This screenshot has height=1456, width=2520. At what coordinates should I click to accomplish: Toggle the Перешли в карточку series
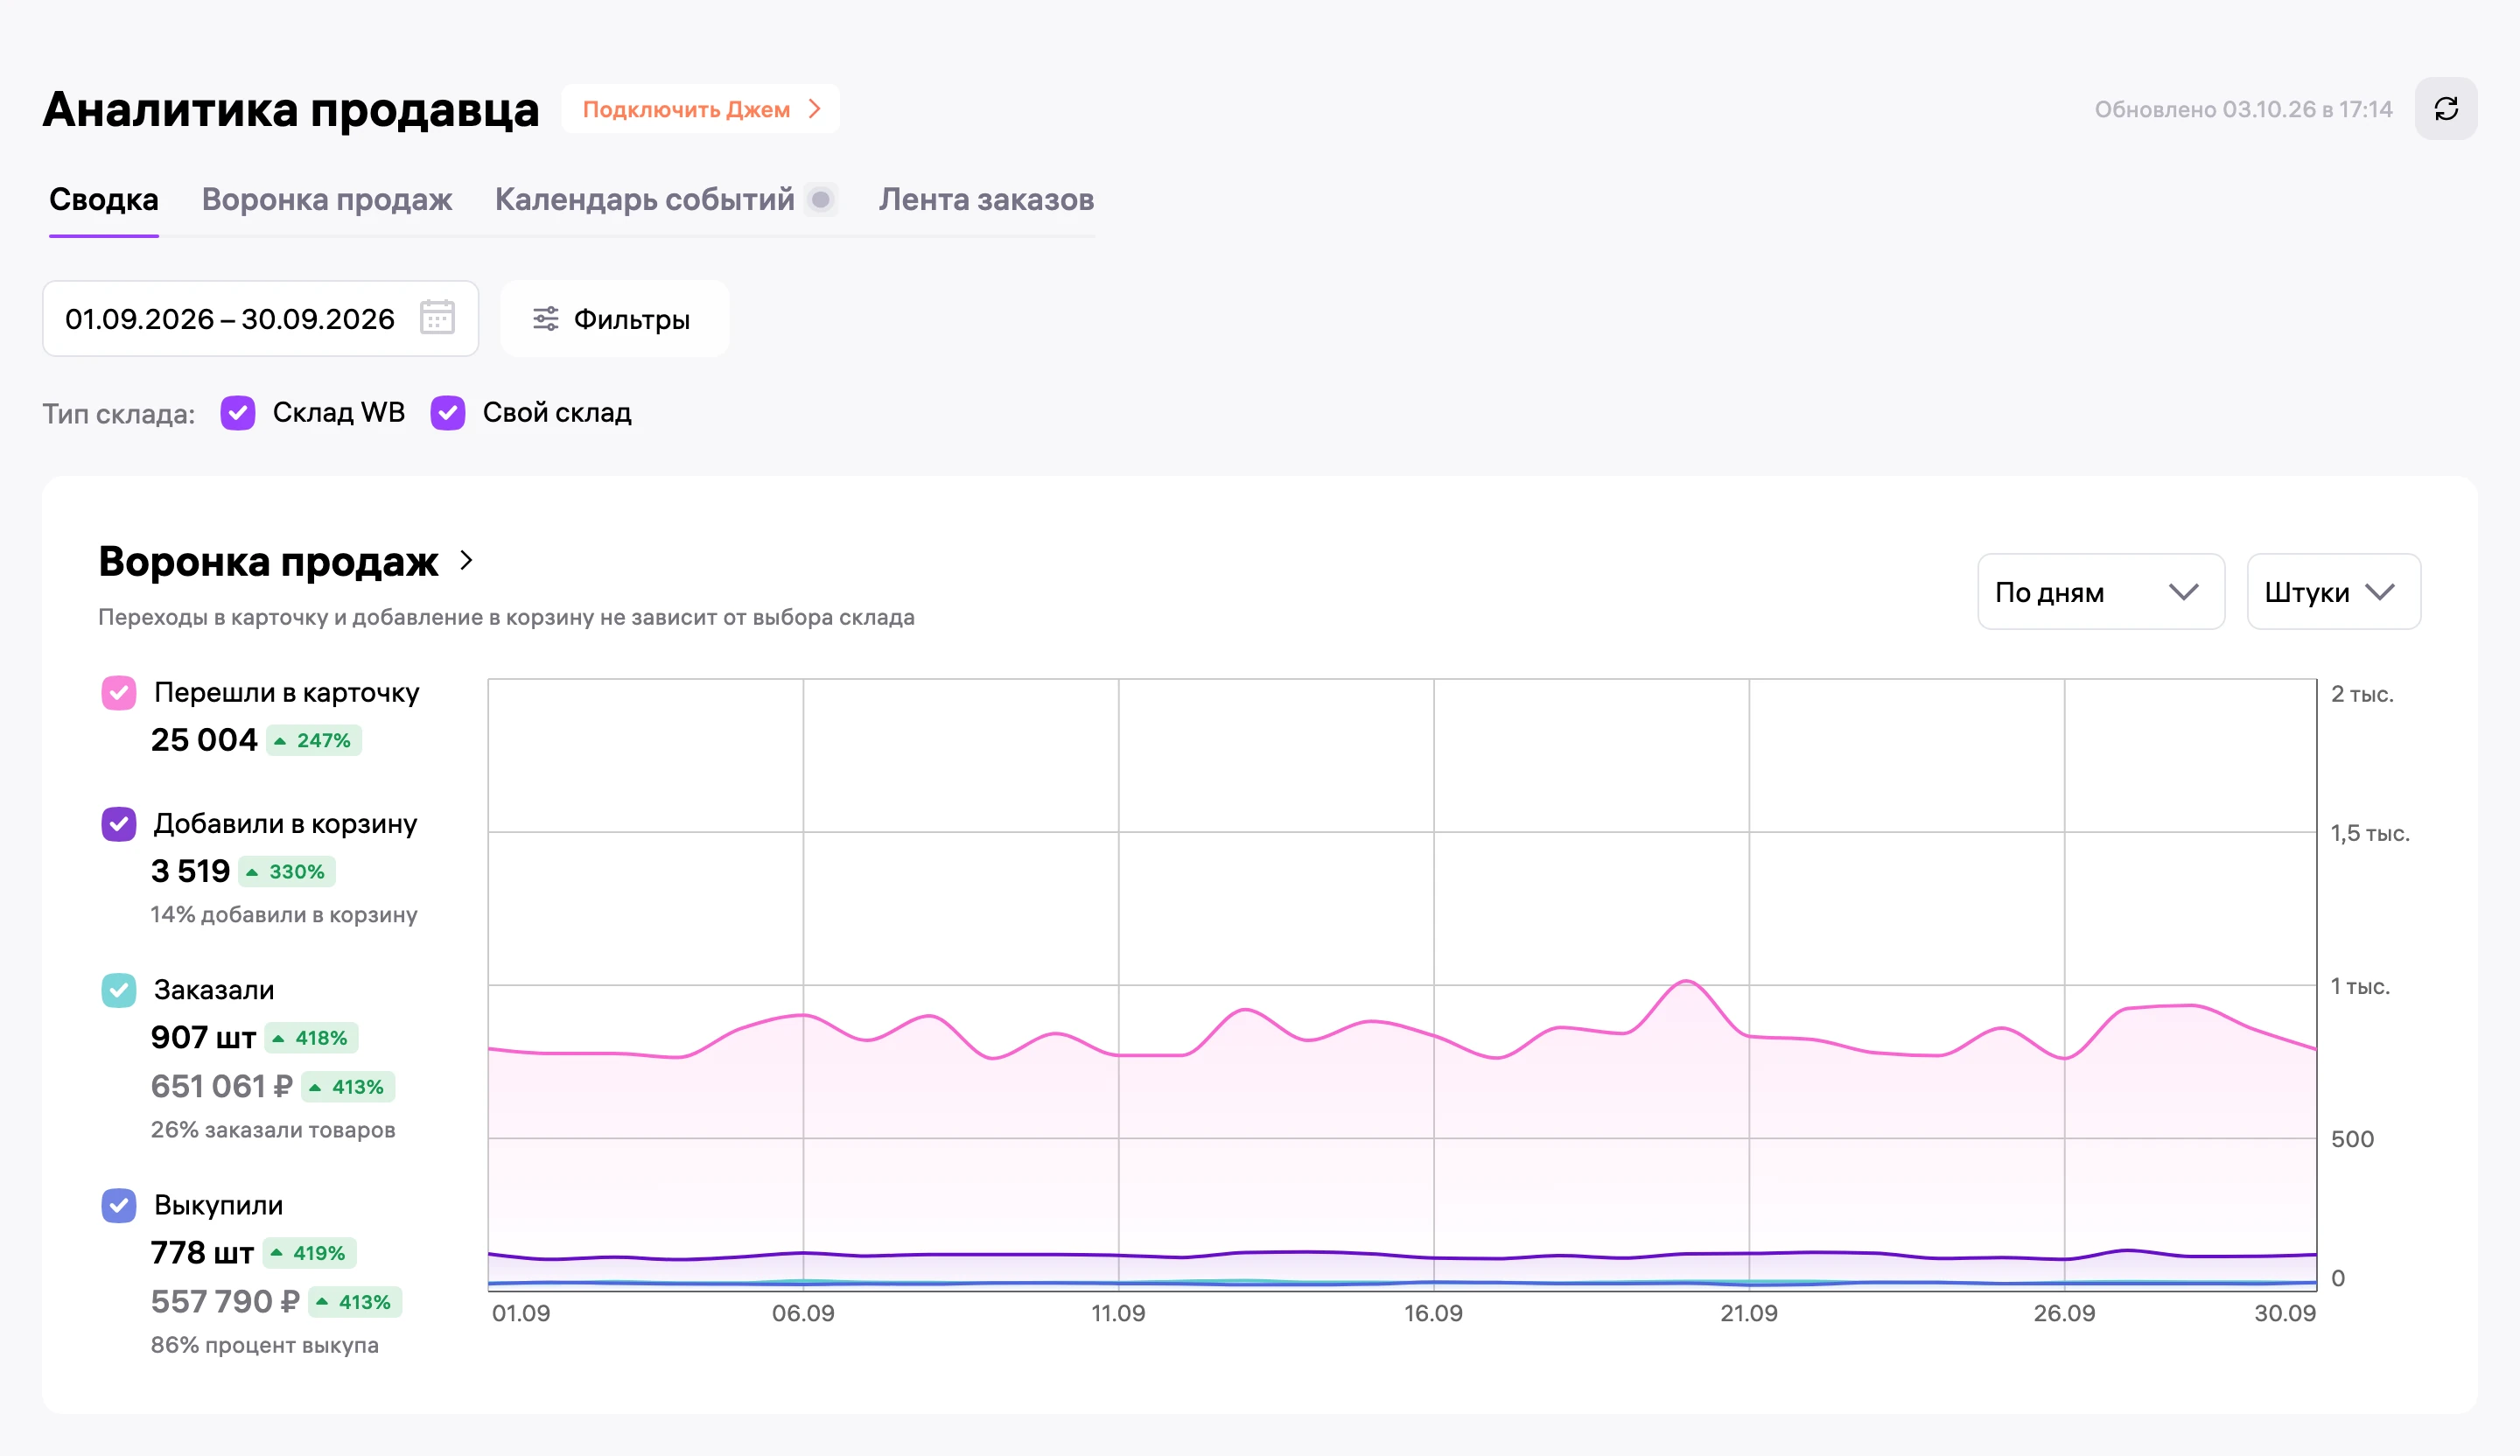click(119, 692)
